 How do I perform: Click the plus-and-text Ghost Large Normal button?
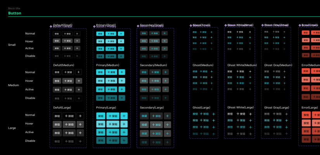[204, 114]
